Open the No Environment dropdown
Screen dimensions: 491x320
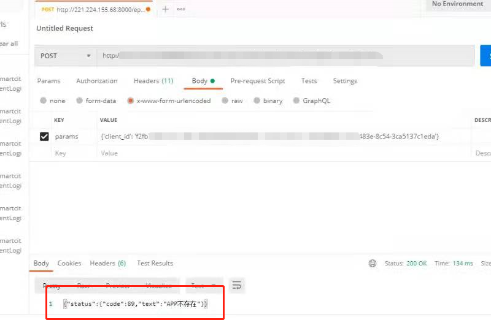(457, 4)
